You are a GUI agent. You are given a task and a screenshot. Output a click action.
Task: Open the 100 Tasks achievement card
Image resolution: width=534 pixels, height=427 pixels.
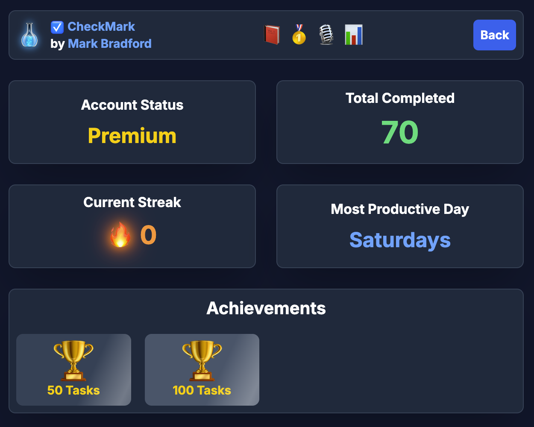202,370
